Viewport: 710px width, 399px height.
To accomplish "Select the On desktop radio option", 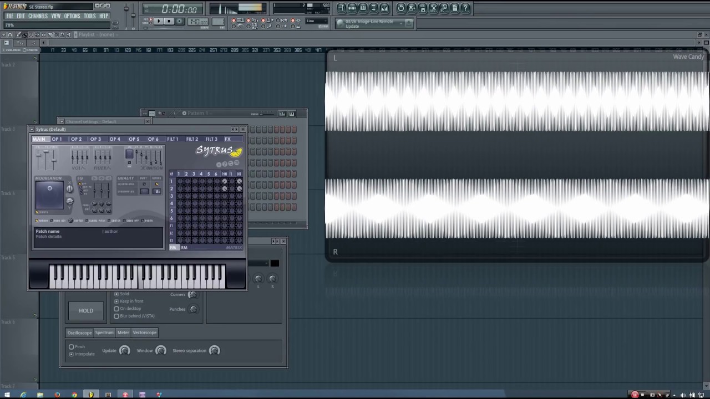I will 127,308.
